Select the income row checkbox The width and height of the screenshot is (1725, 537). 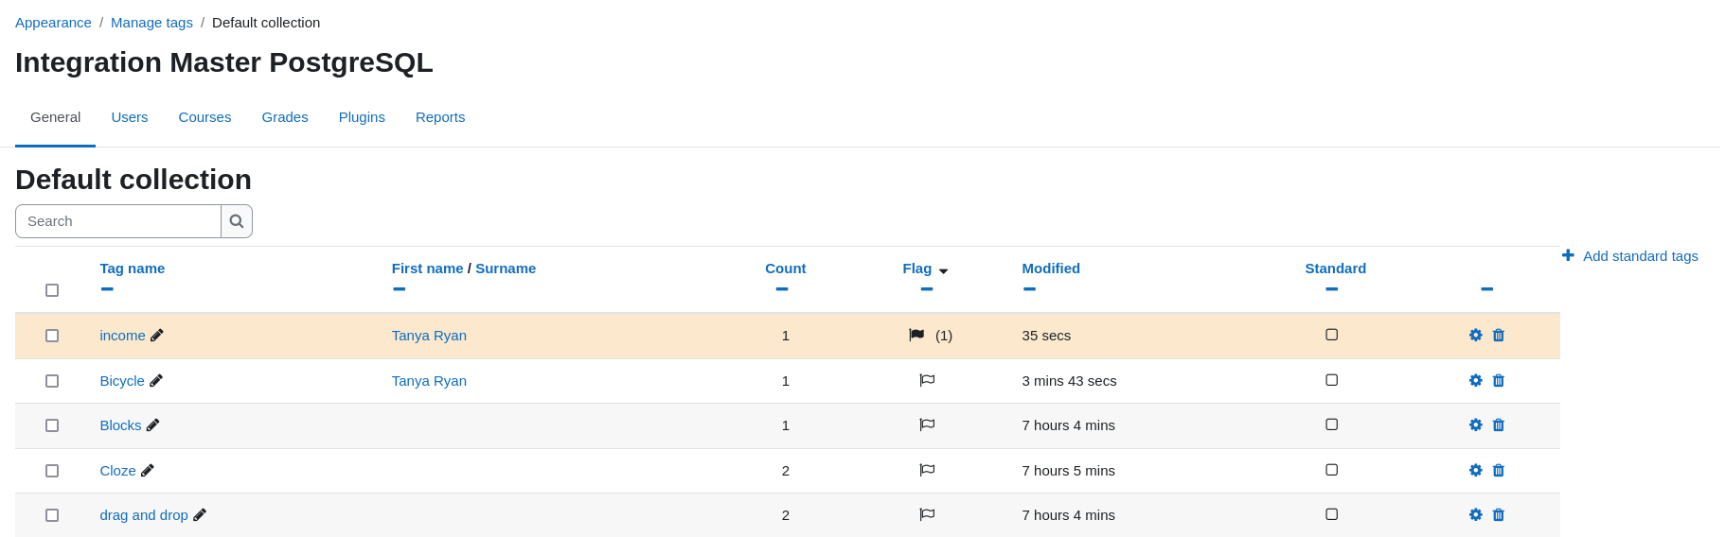(x=52, y=336)
